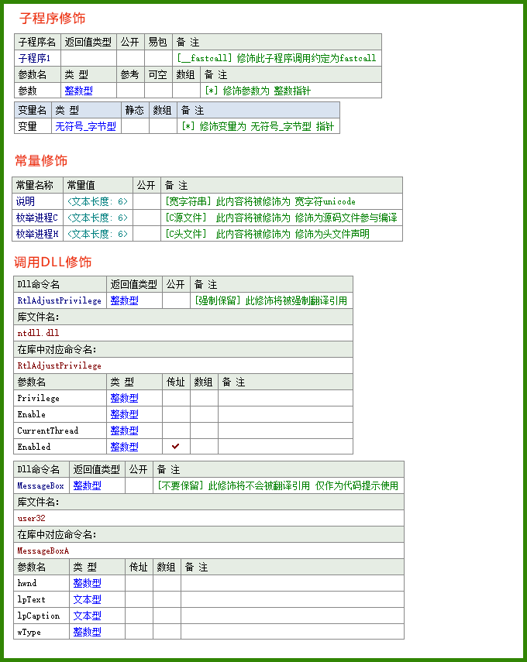Image resolution: width=527 pixels, height=662 pixels.
Task: Select the 枚举进程C constant name
Action: click(36, 218)
